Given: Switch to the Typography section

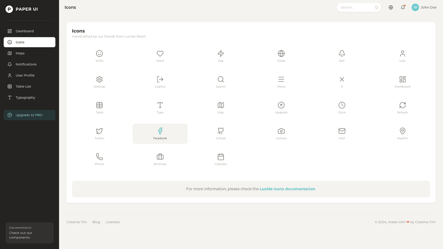Looking at the screenshot, I should pyautogui.click(x=24, y=97).
